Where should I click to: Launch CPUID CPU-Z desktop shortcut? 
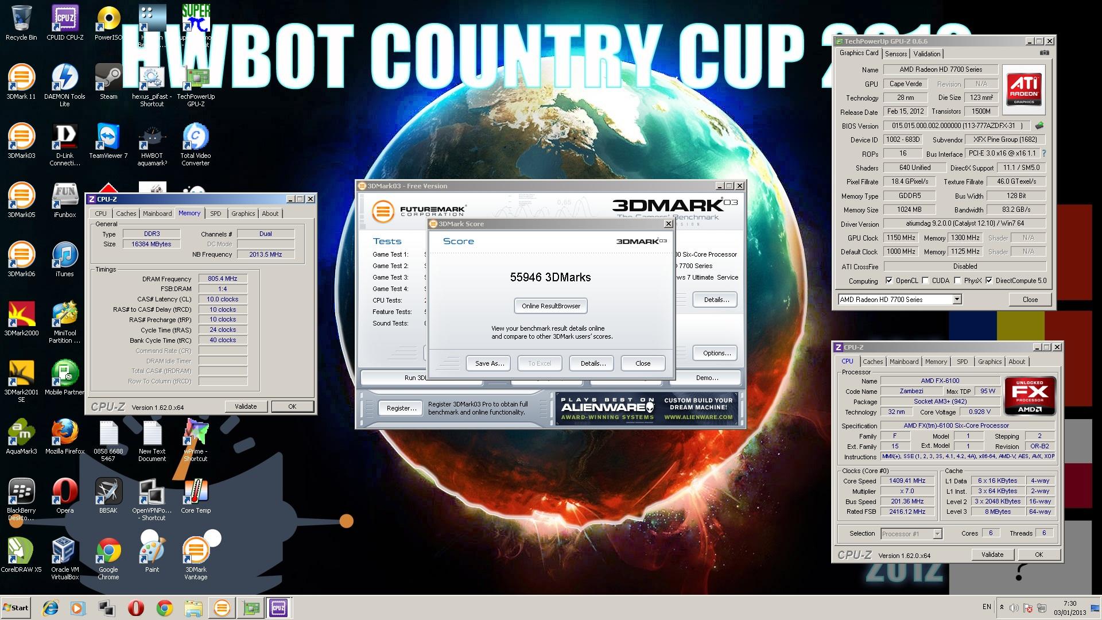pyautogui.click(x=65, y=23)
